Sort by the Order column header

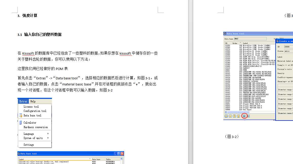click(235, 43)
